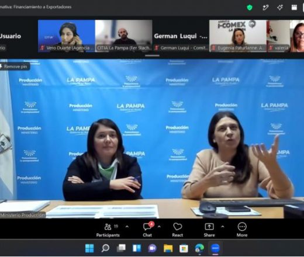Expand the arrow next to Chat
This screenshot has height=257, width=304.
(x=159, y=227)
